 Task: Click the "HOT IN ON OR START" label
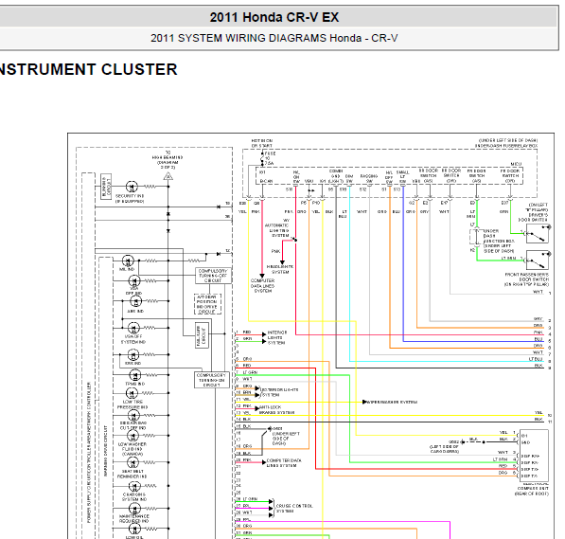pos(262,143)
